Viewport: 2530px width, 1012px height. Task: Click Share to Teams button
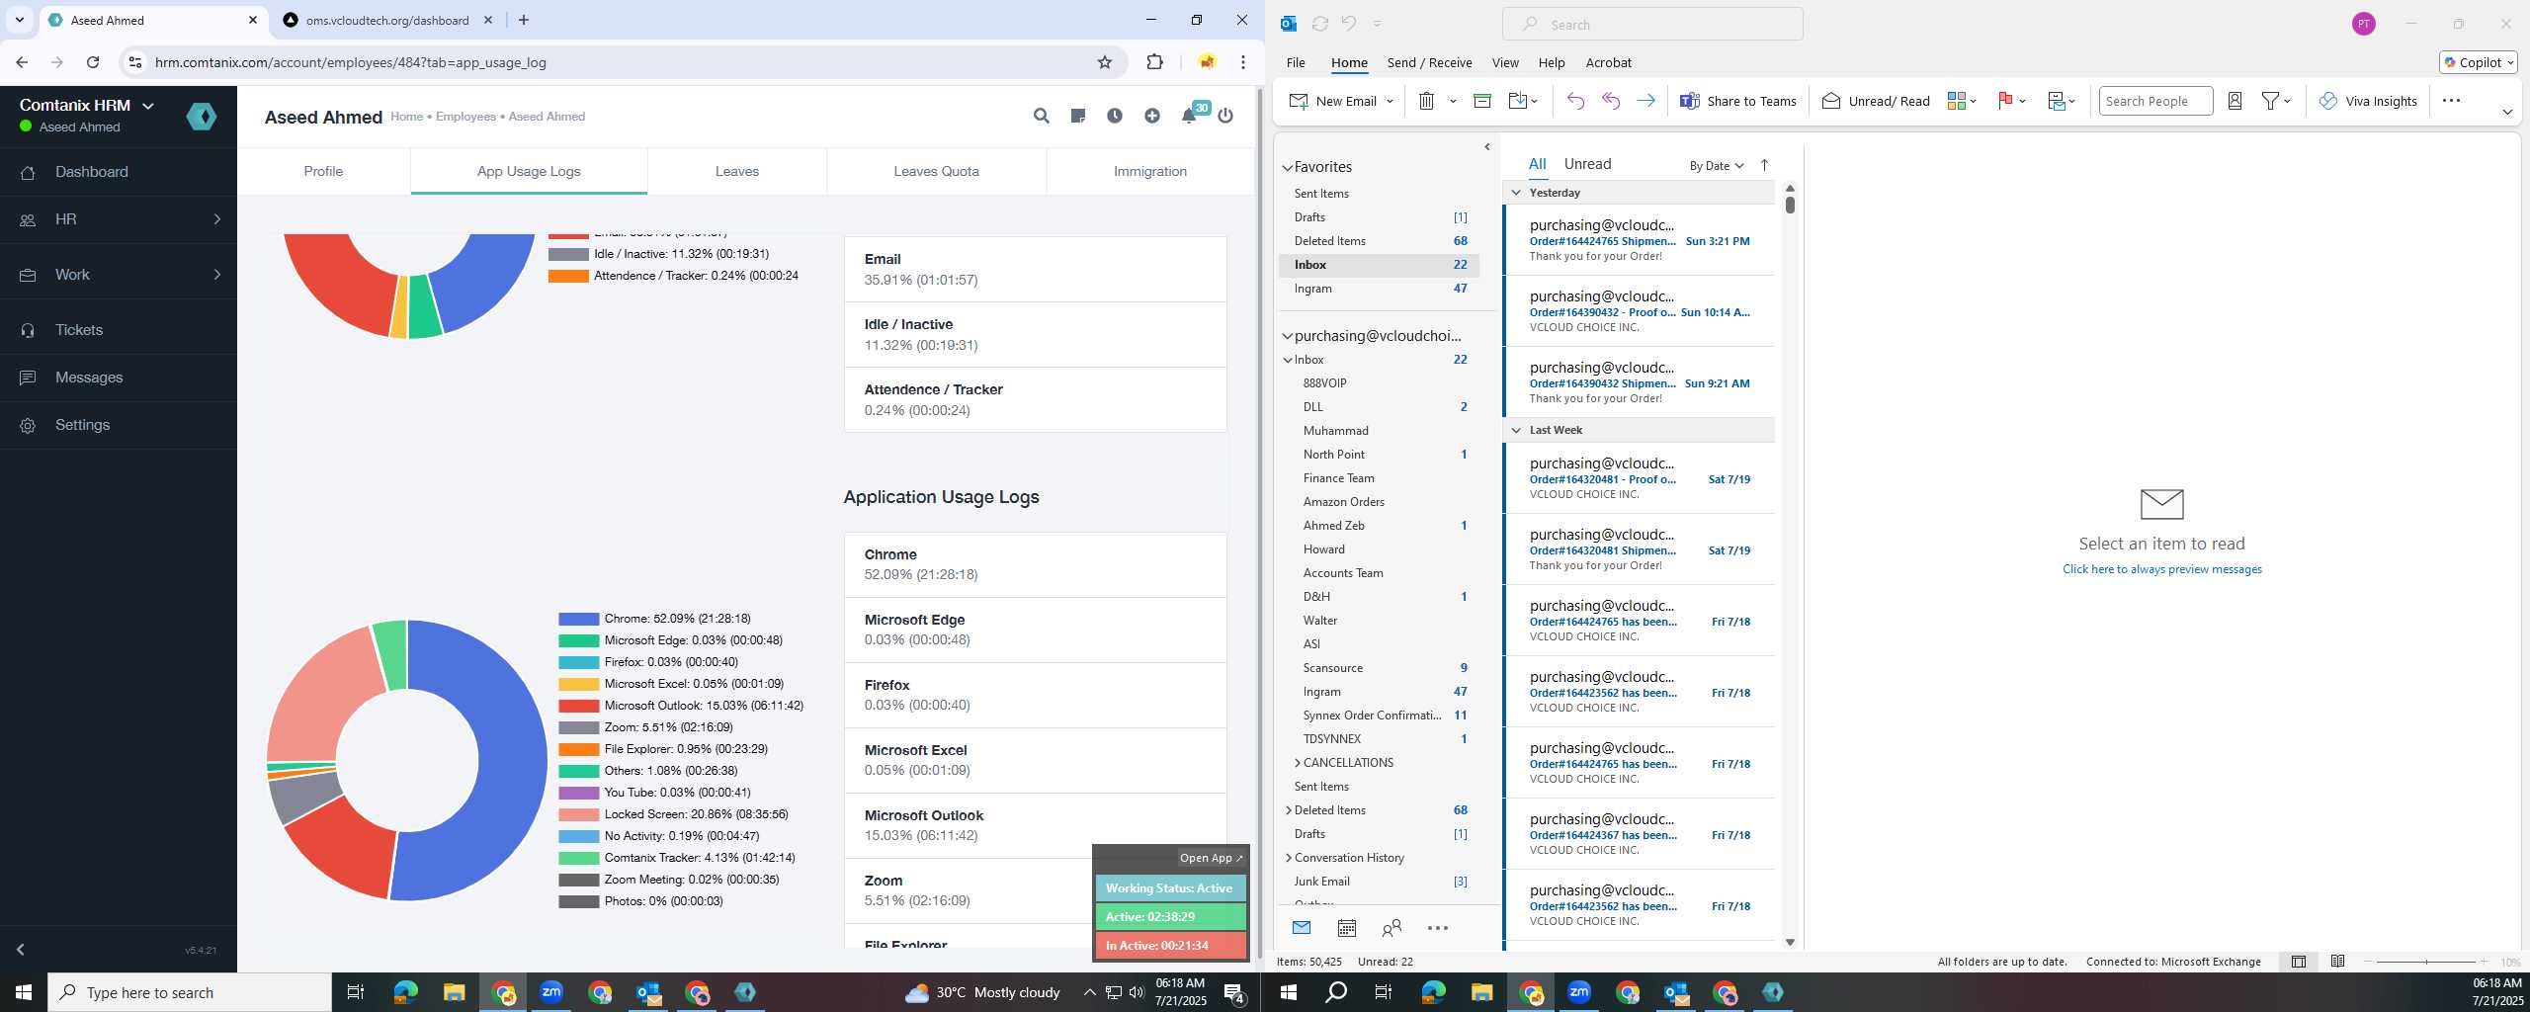(x=1738, y=101)
